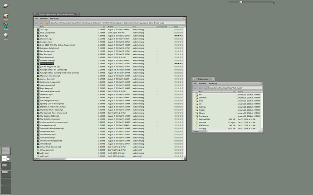Click the bin folder icon in TraX-master
This screenshot has height=195, width=313.
(x=196, y=94)
